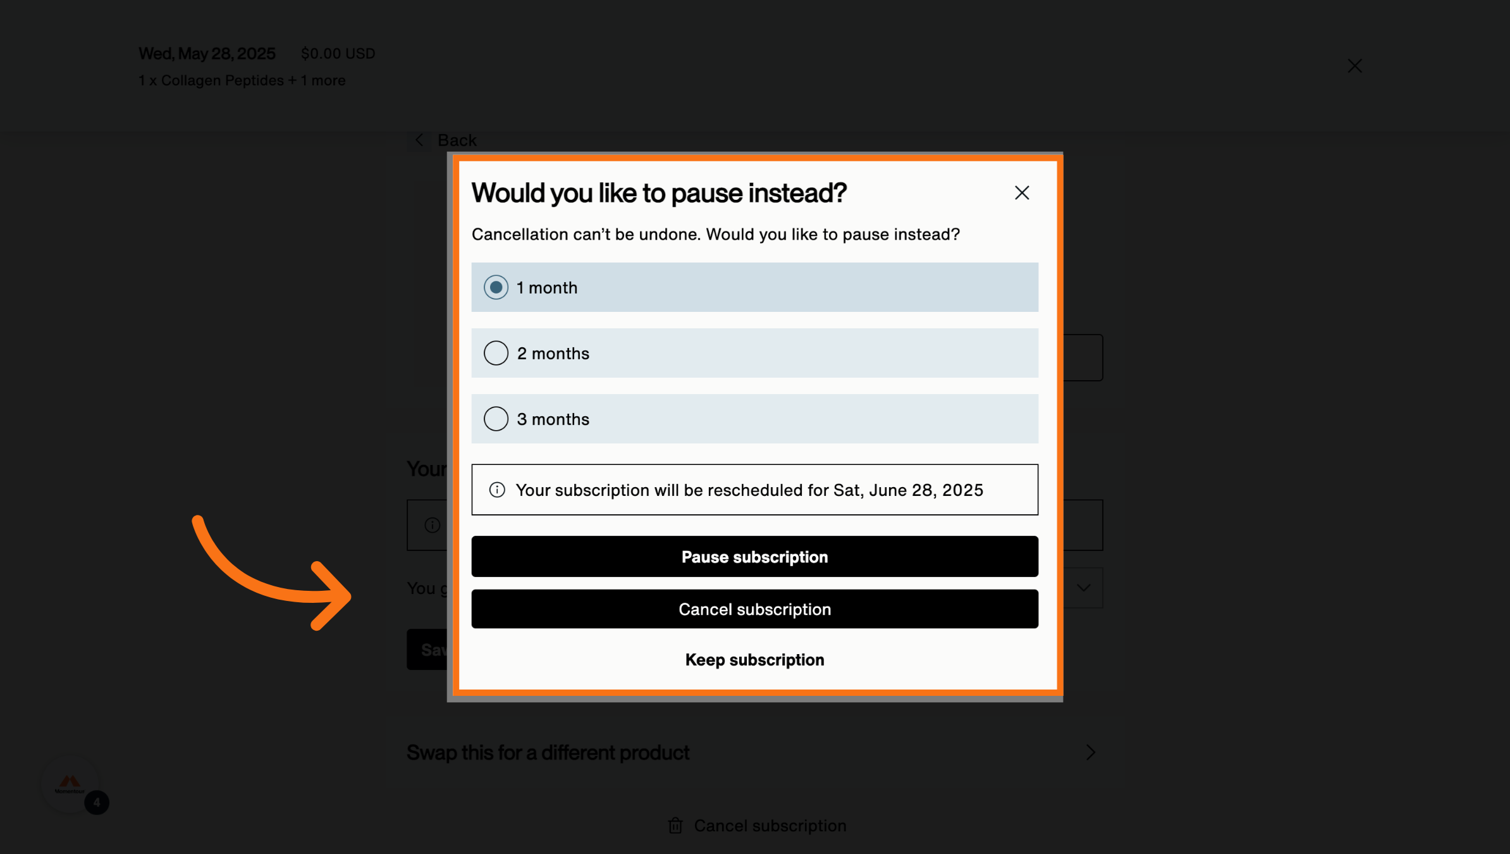Choose the 2 months radio button

[496, 353]
